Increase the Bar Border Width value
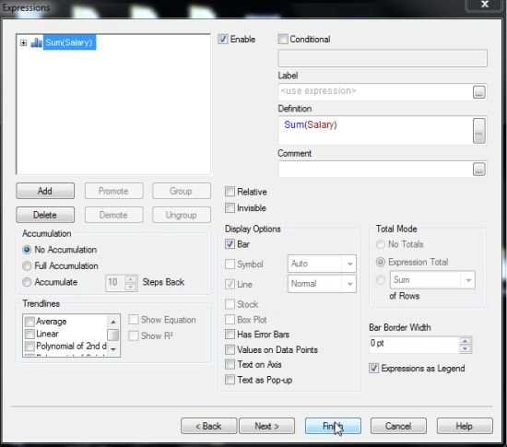The width and height of the screenshot is (507, 447). click(466, 341)
